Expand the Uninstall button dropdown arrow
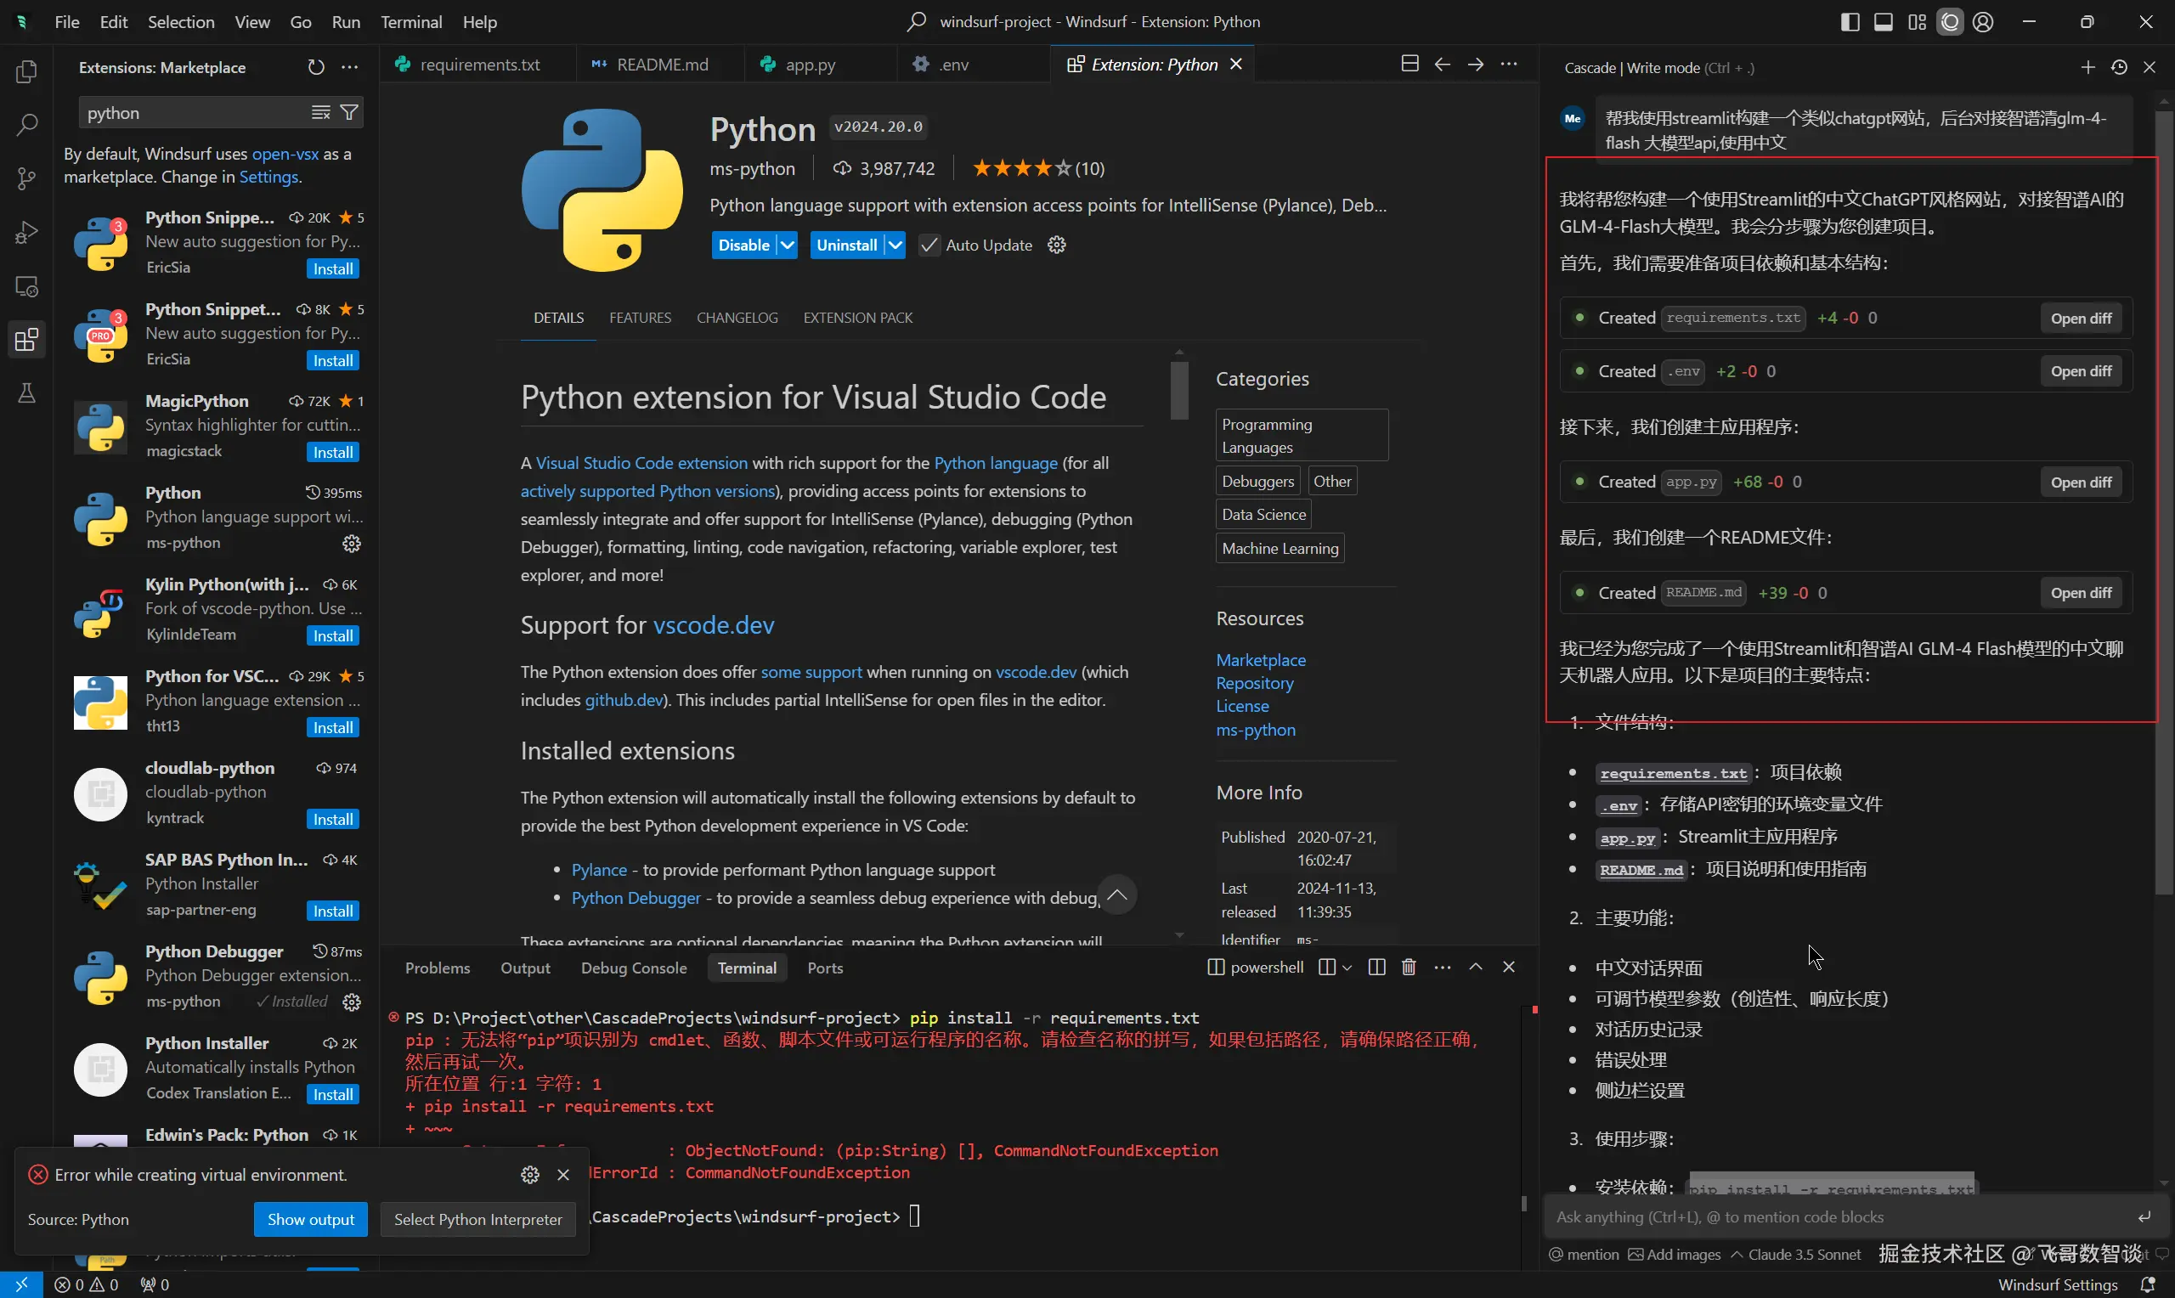The height and width of the screenshot is (1298, 2175). pos(895,245)
